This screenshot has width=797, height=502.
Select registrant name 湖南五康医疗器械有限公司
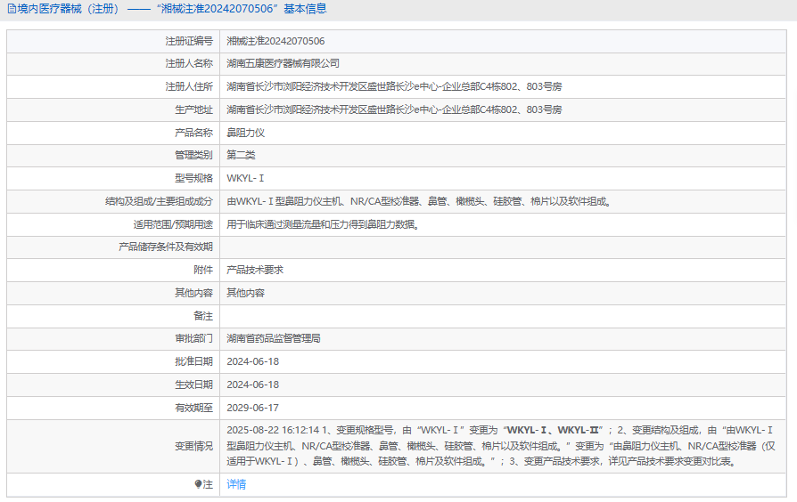(x=283, y=63)
